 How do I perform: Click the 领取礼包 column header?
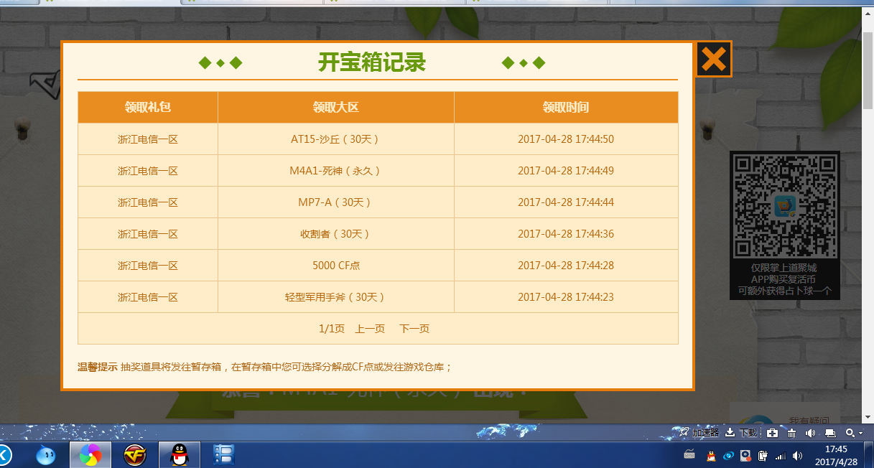coord(148,108)
